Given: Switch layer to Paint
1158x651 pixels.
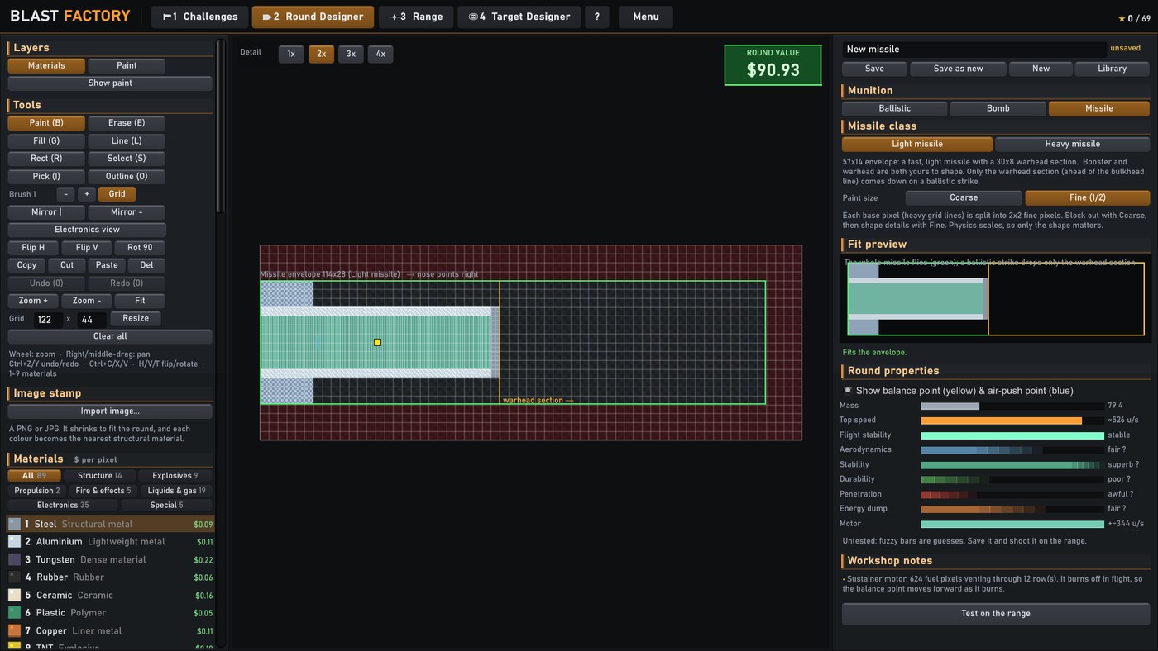Looking at the screenshot, I should [127, 66].
